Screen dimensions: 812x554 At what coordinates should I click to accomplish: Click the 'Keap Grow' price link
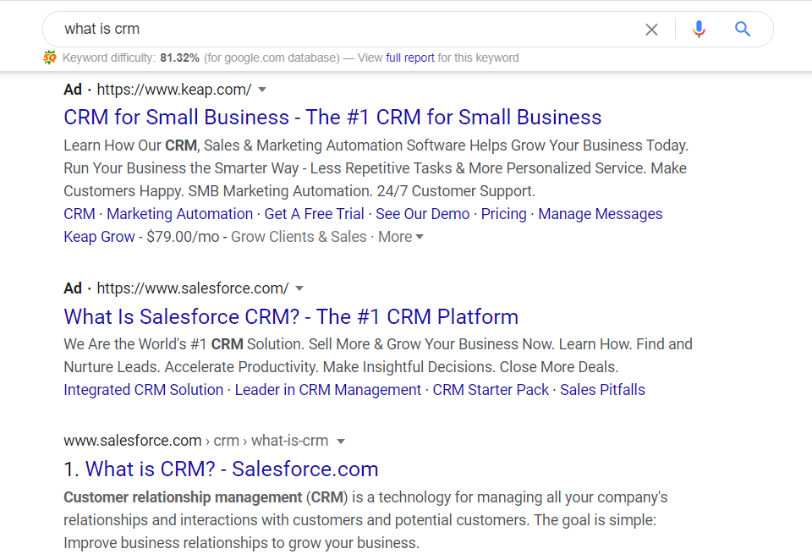coord(99,237)
